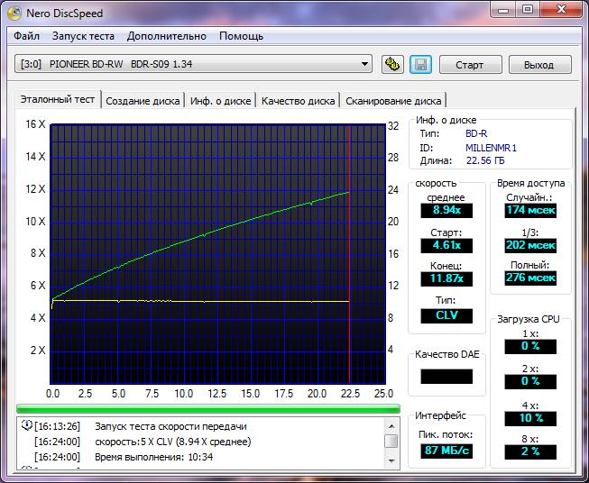This screenshot has height=483, width=589.
Task: Switch to the Инф. о диске tab
Action: (x=221, y=101)
